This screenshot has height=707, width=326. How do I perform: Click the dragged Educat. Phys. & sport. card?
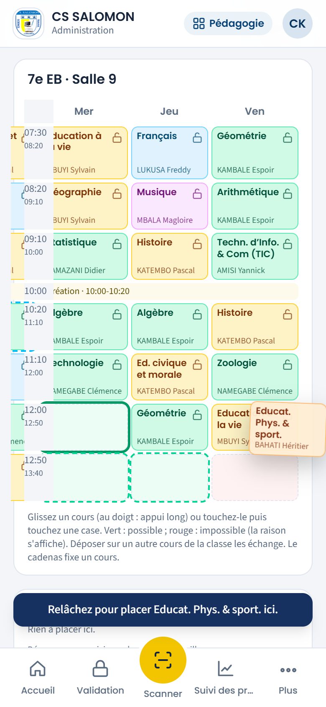coord(288,429)
